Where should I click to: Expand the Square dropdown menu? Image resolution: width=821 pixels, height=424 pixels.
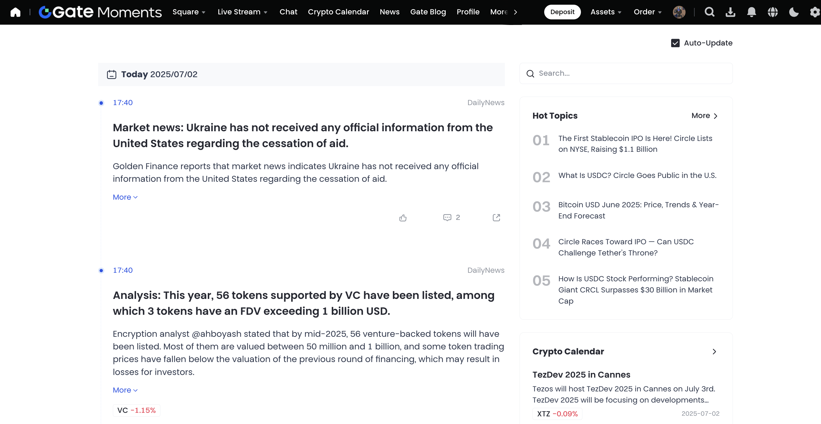point(189,12)
